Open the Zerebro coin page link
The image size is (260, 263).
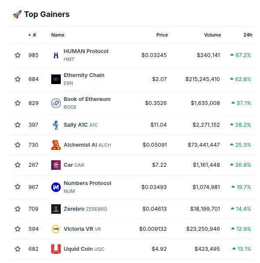tap(86, 209)
